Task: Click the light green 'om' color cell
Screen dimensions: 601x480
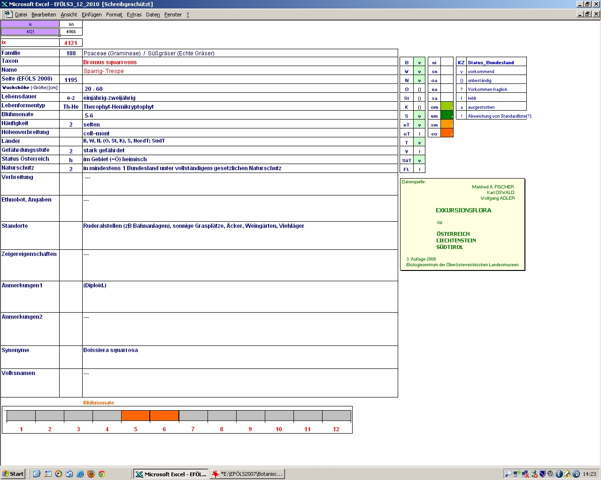Action: coord(447,107)
